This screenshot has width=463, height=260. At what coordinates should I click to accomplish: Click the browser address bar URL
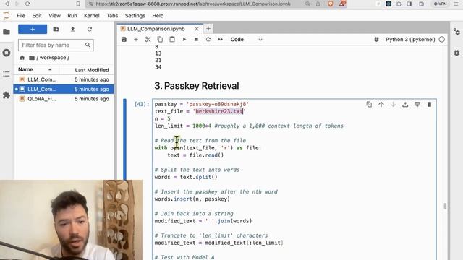coord(193,4)
